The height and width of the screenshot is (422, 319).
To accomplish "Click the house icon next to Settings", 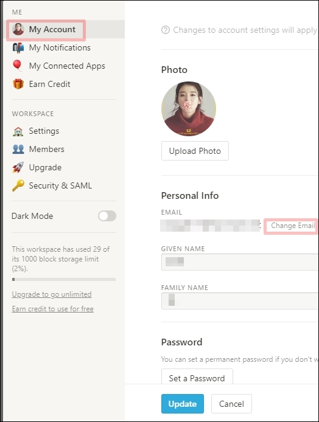I will point(18,131).
